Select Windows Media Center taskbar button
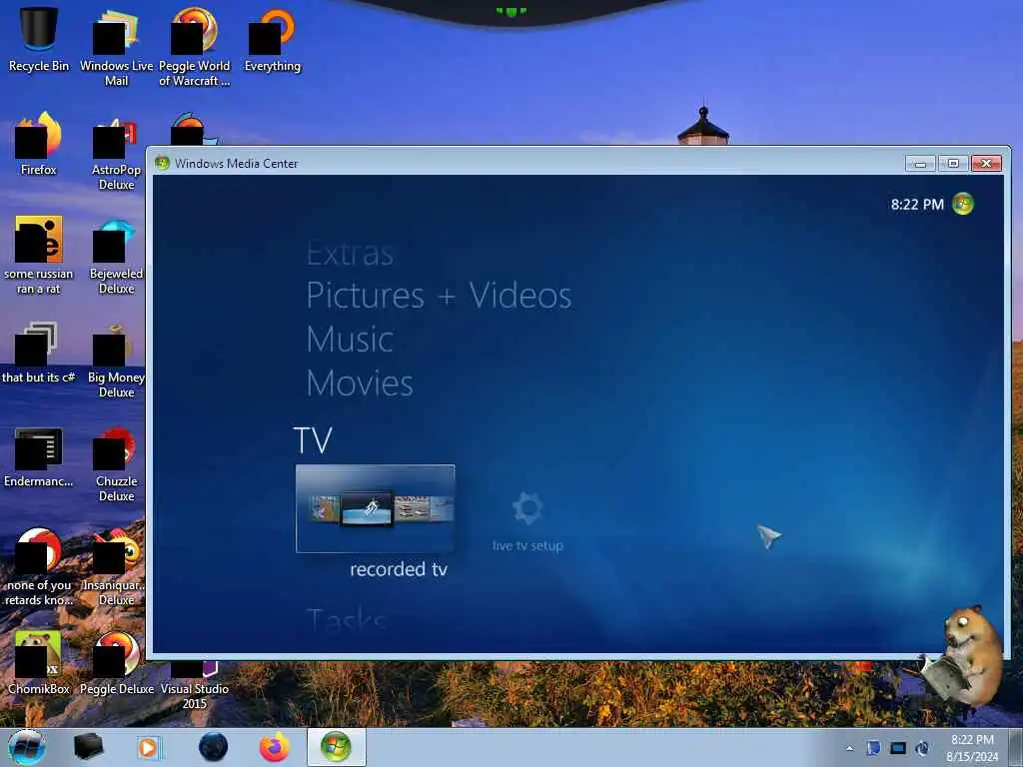This screenshot has width=1023, height=767. (x=336, y=747)
